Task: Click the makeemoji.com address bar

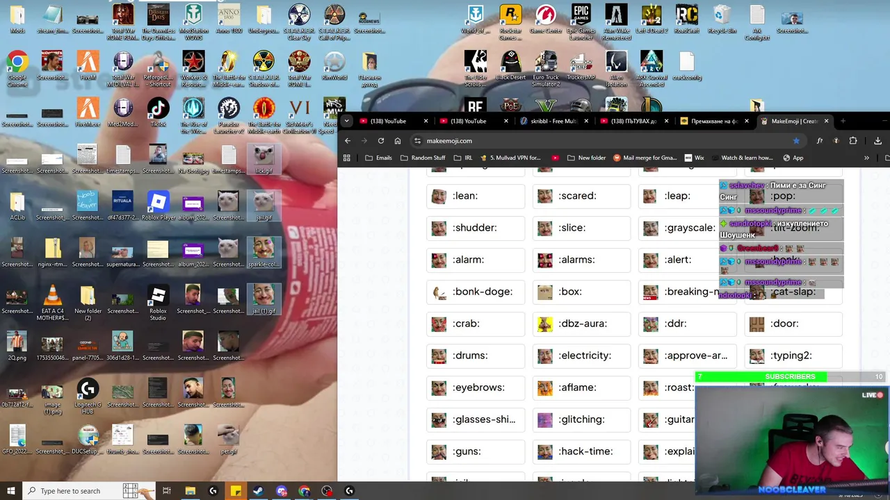Action: click(605, 140)
